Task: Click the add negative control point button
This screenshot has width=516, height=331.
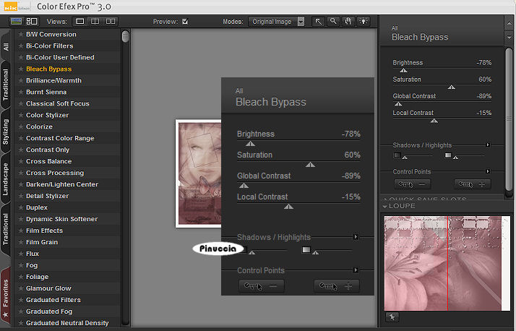Action: (x=412, y=184)
